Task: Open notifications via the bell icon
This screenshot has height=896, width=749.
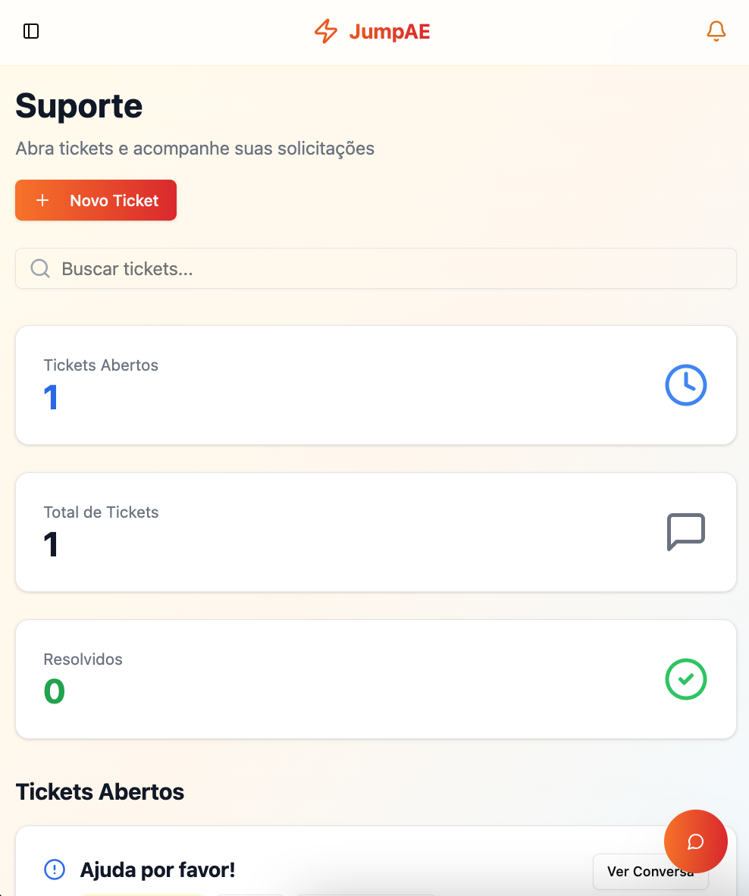Action: pyautogui.click(x=716, y=31)
